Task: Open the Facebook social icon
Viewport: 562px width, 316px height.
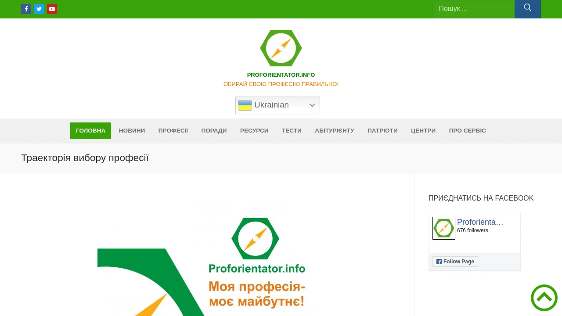Action: (x=26, y=9)
